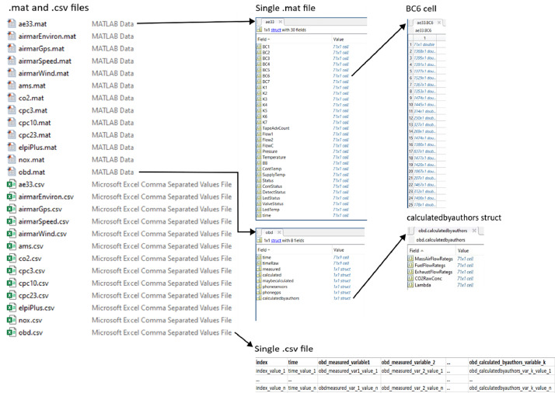Click the TapeAdvCount field icon

tap(259, 128)
